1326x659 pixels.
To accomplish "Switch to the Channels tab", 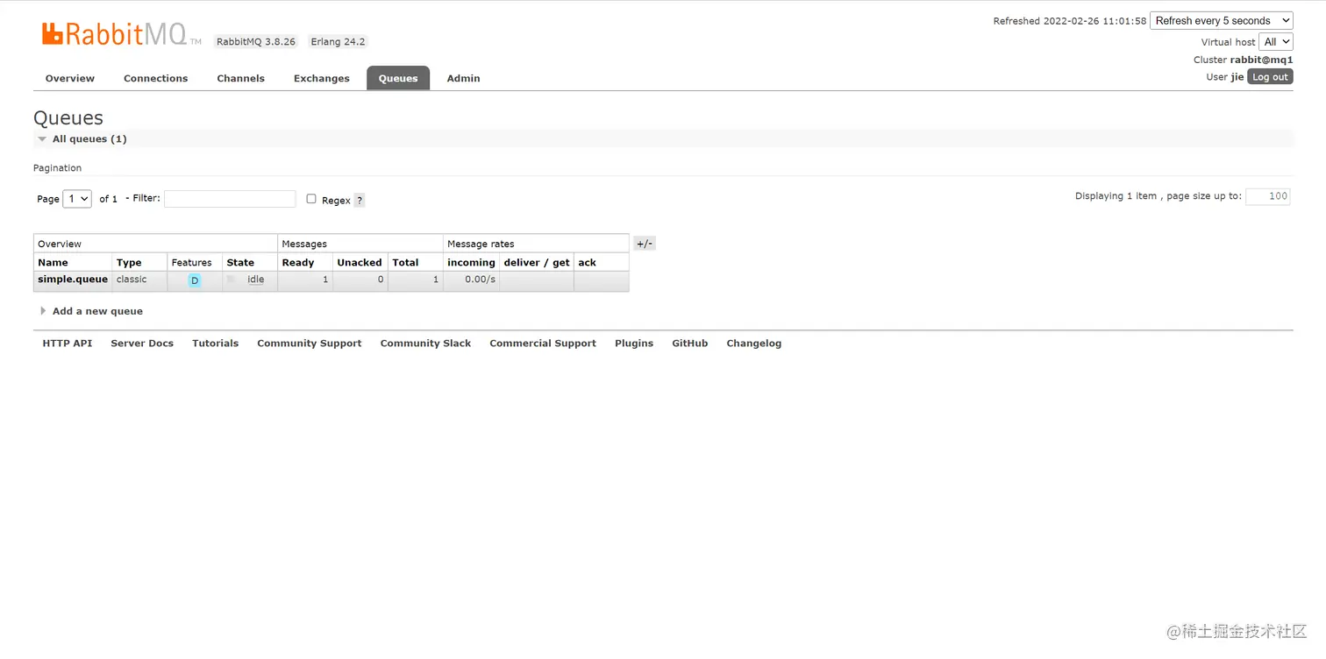I will (x=240, y=78).
